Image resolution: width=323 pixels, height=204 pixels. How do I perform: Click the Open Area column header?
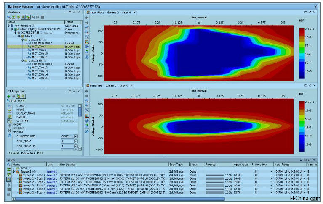[x=243, y=165]
